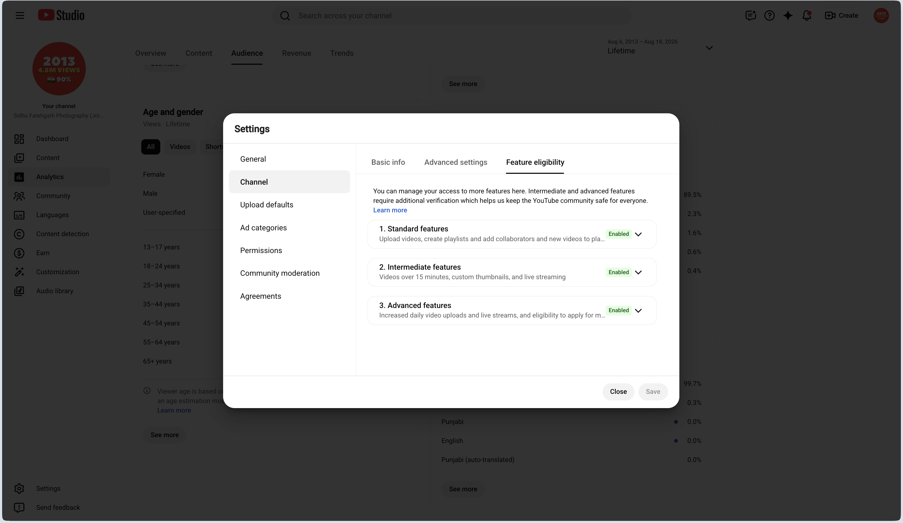Open the Help question mark icon

click(x=769, y=15)
